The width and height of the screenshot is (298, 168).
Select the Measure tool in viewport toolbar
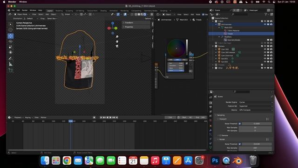click(x=10, y=64)
